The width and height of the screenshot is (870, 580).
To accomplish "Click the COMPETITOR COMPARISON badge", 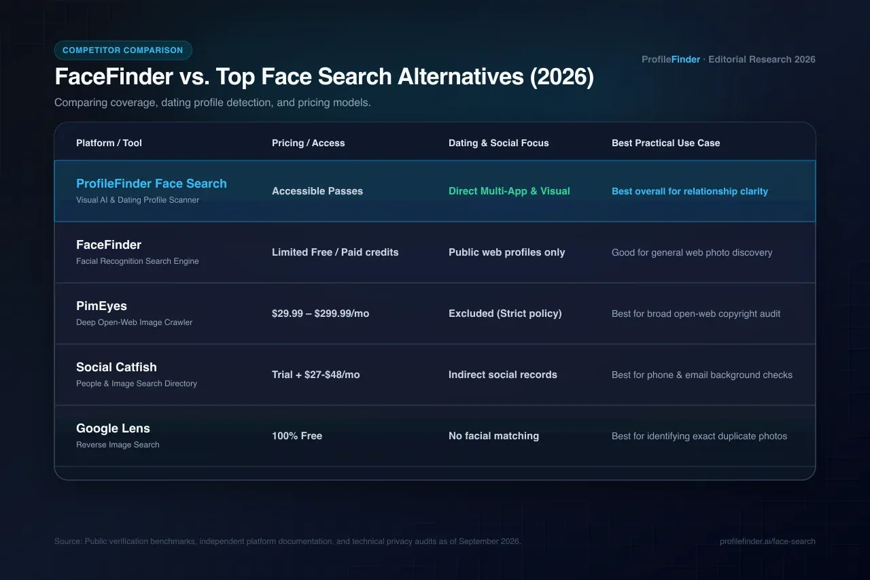I will (x=123, y=50).
